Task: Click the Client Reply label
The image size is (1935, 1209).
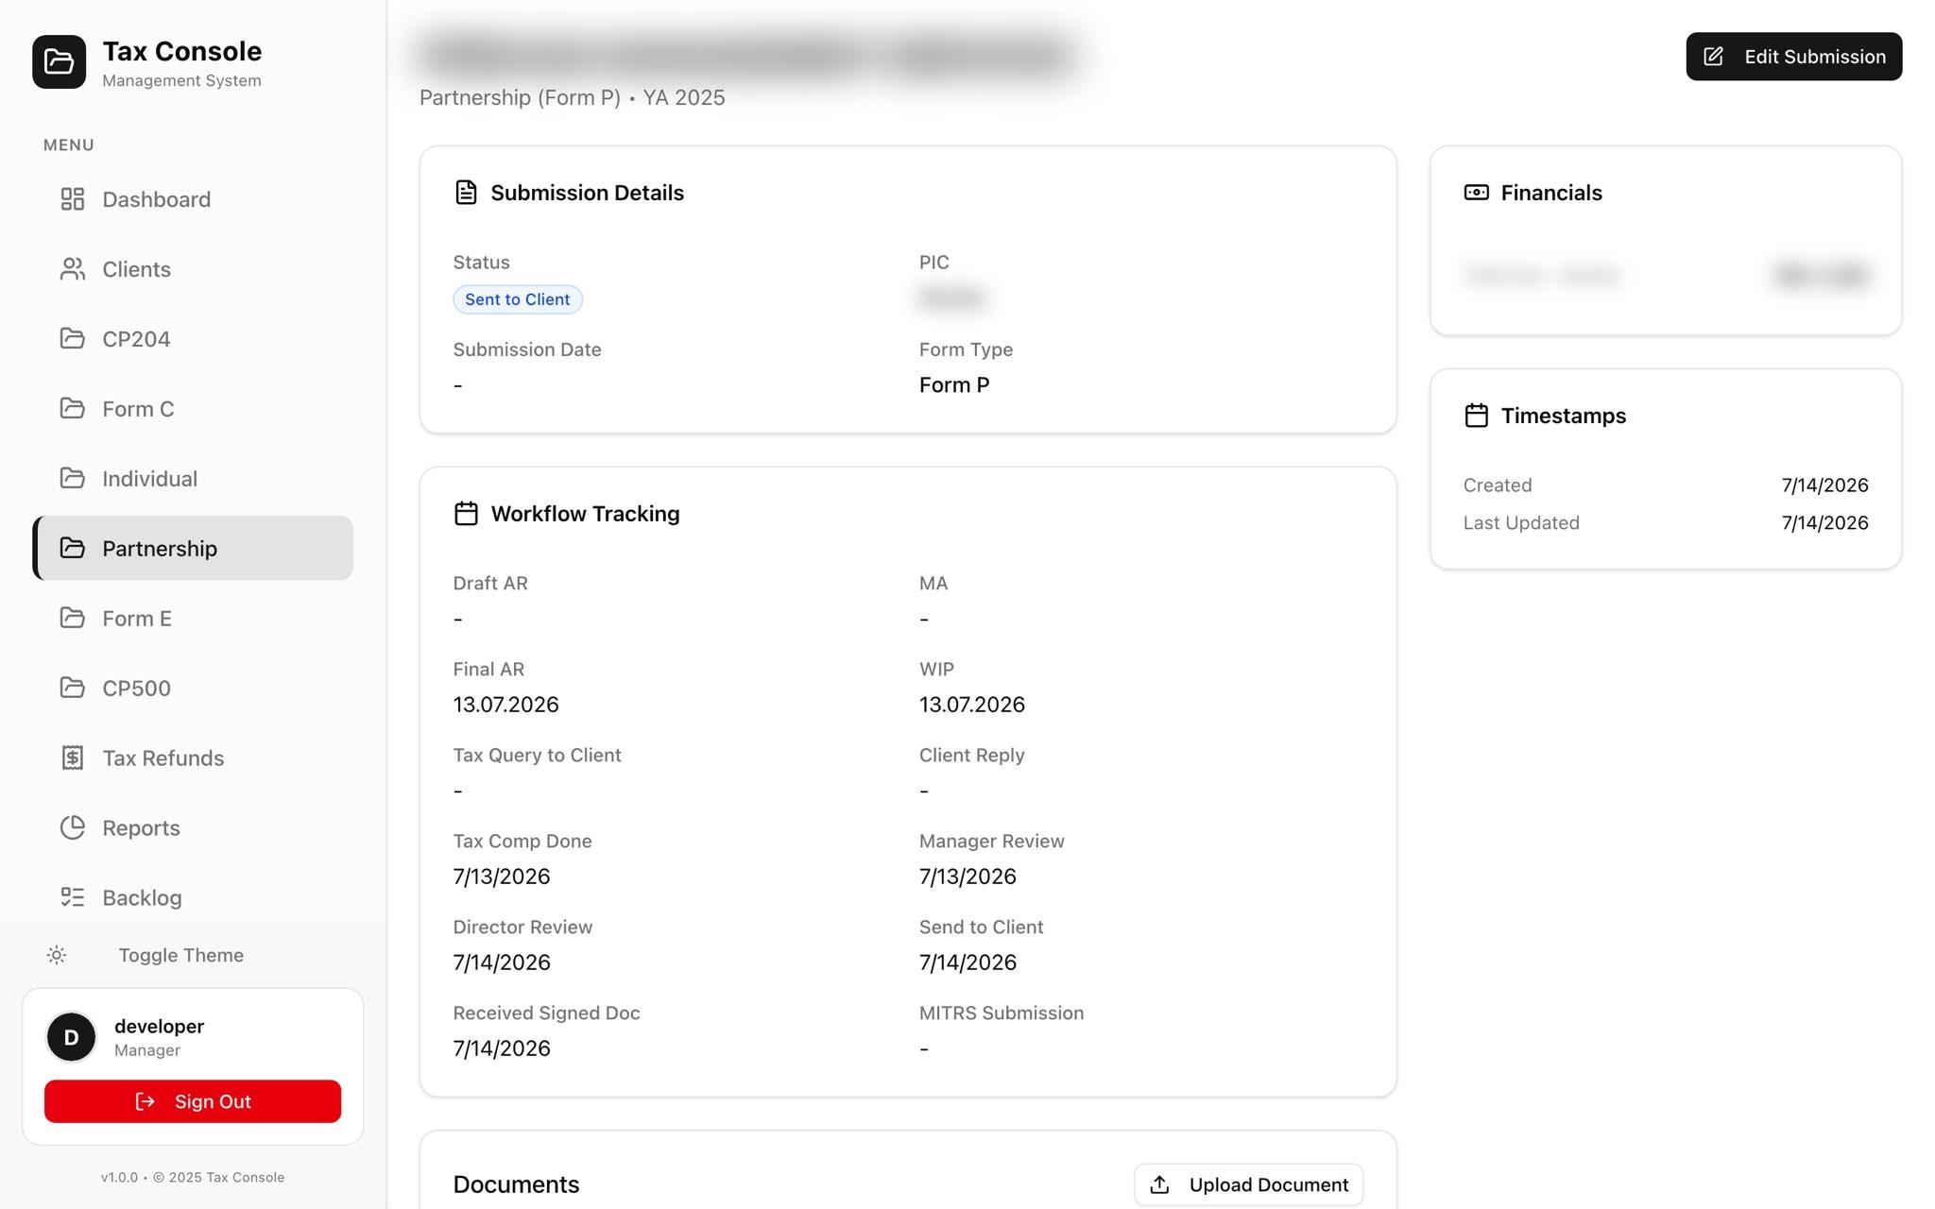Action: 972,756
